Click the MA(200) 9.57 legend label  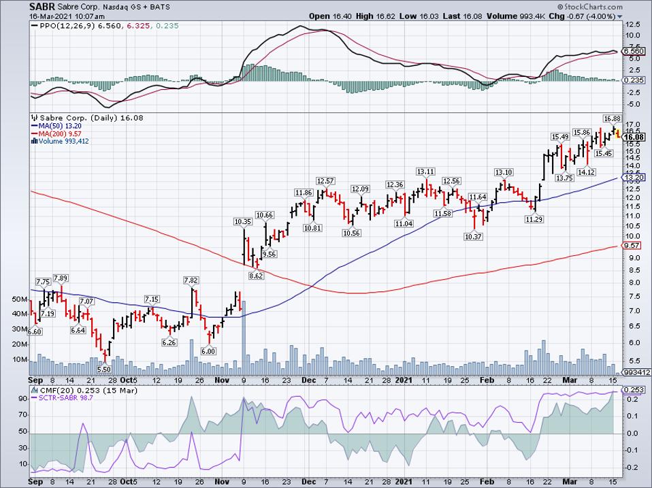tap(60, 134)
